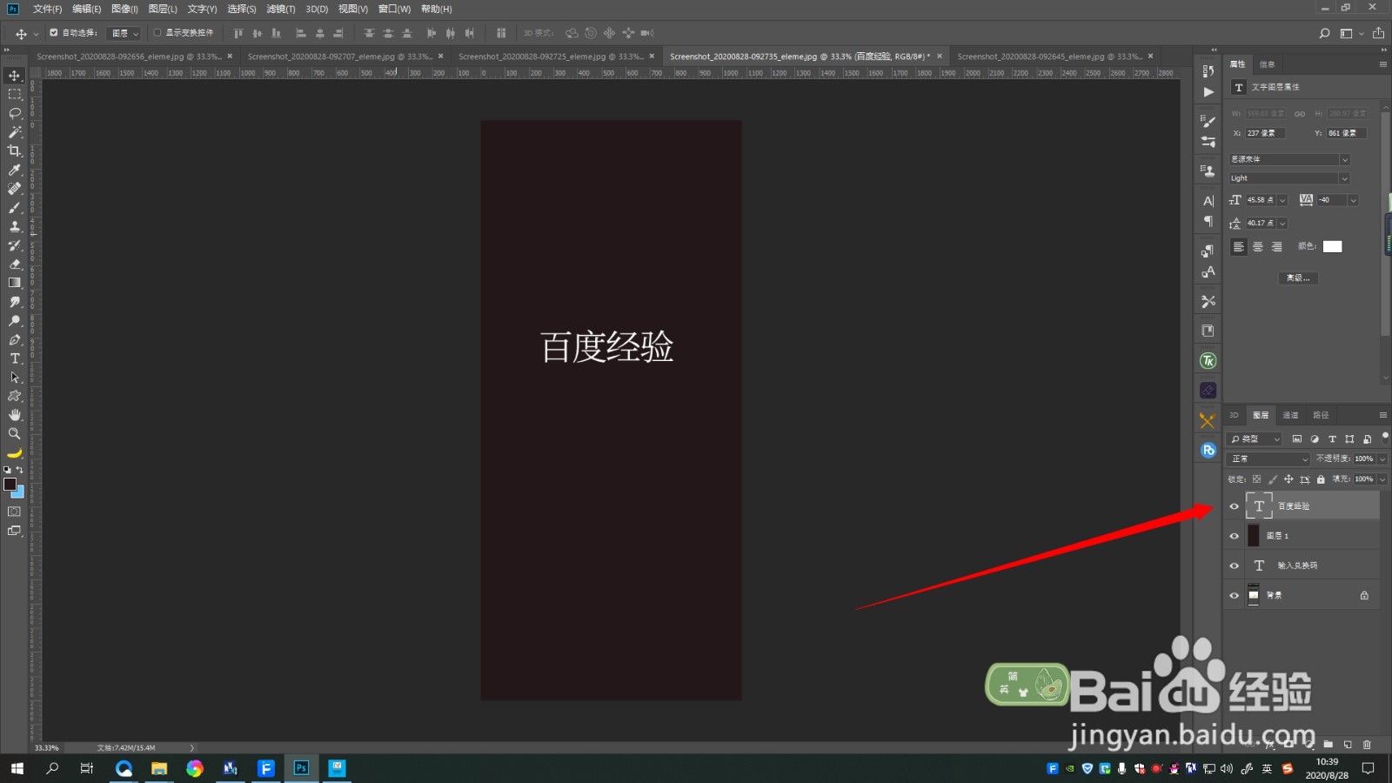
Task: Open Windows Start menu
Action: point(17,768)
